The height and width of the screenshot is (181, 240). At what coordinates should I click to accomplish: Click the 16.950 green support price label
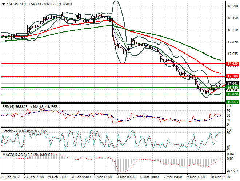pyautogui.click(x=233, y=88)
